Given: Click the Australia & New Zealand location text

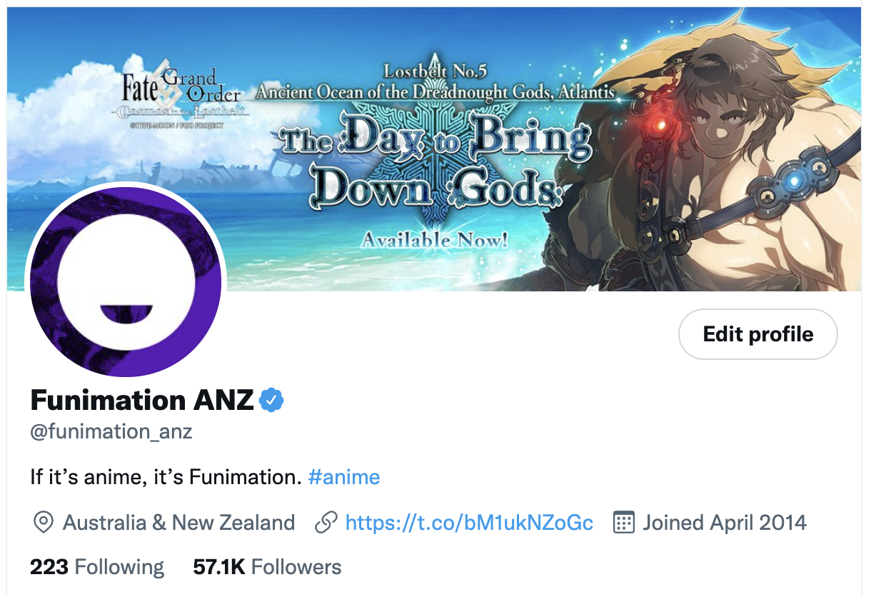Looking at the screenshot, I should point(179,523).
